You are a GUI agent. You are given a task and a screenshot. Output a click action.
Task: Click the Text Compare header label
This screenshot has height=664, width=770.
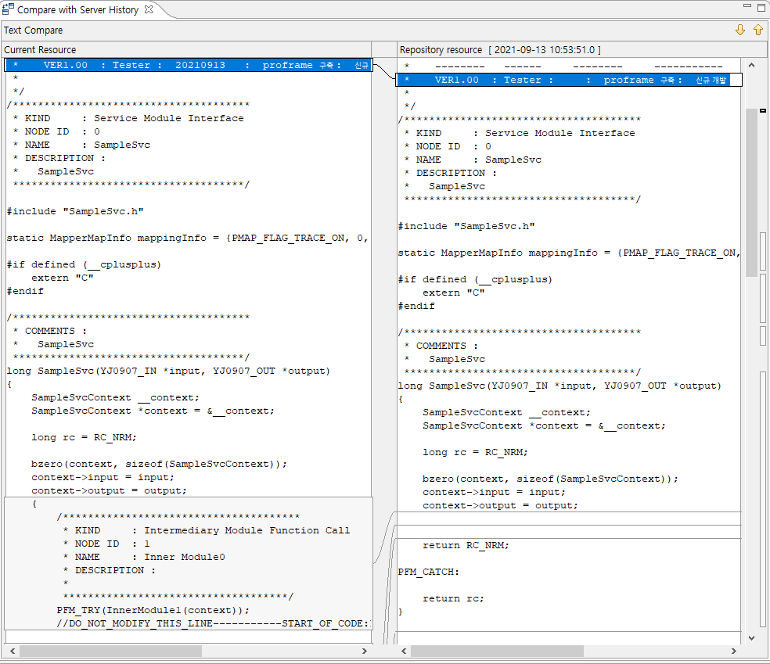pyautogui.click(x=34, y=31)
